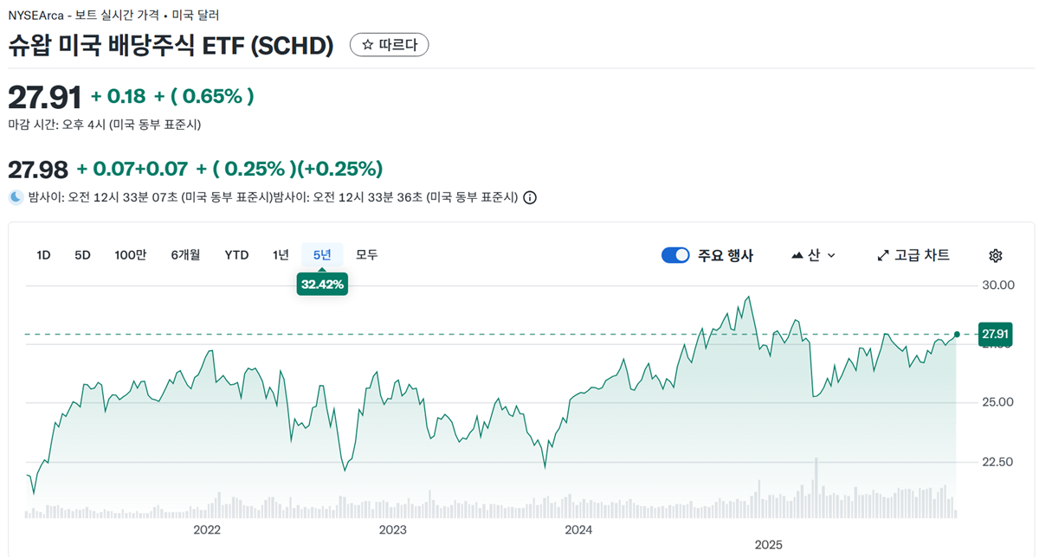1039x557 pixels.
Task: Click the 27.91 current price marker
Action: 995,334
